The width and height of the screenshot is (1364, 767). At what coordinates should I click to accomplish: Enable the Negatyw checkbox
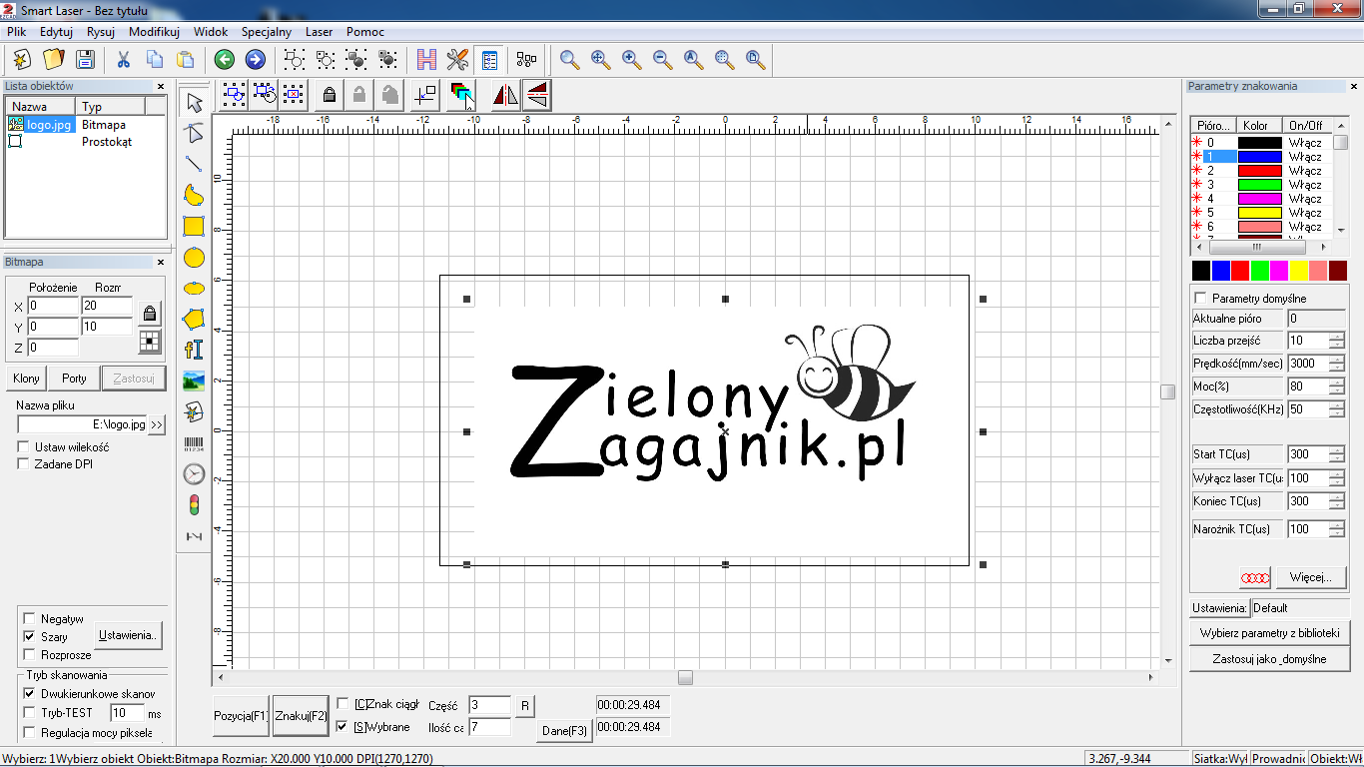pyautogui.click(x=29, y=618)
